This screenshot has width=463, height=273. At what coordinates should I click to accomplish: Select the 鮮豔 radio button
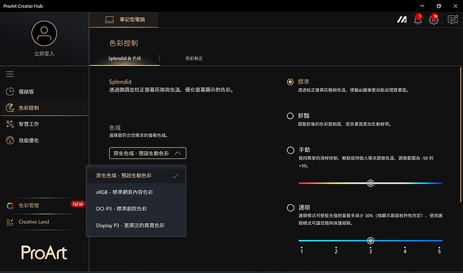290,115
